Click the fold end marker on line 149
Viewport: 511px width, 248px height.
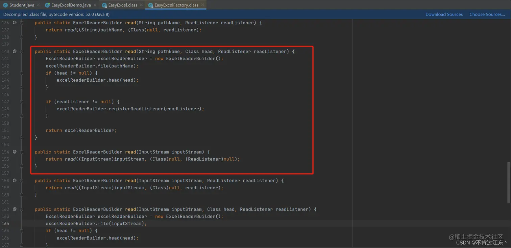click(x=22, y=116)
